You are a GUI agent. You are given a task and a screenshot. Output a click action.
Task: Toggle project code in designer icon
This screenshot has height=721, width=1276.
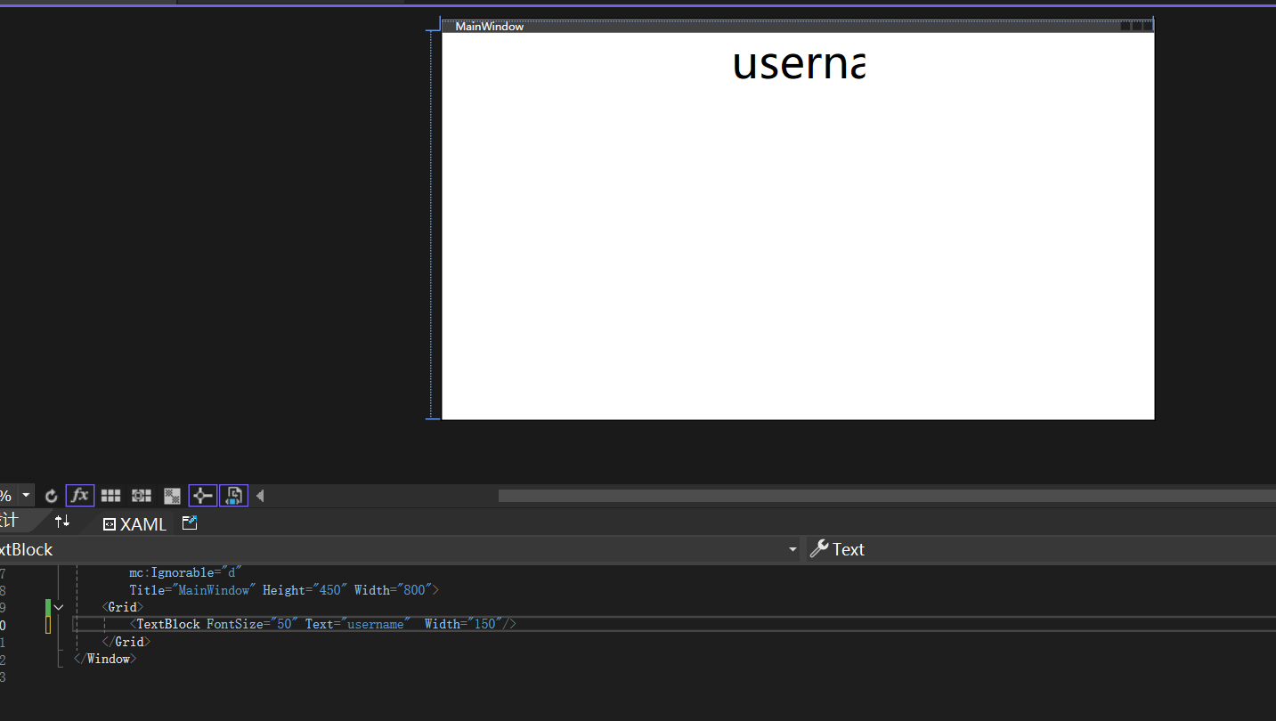pyautogui.click(x=234, y=496)
